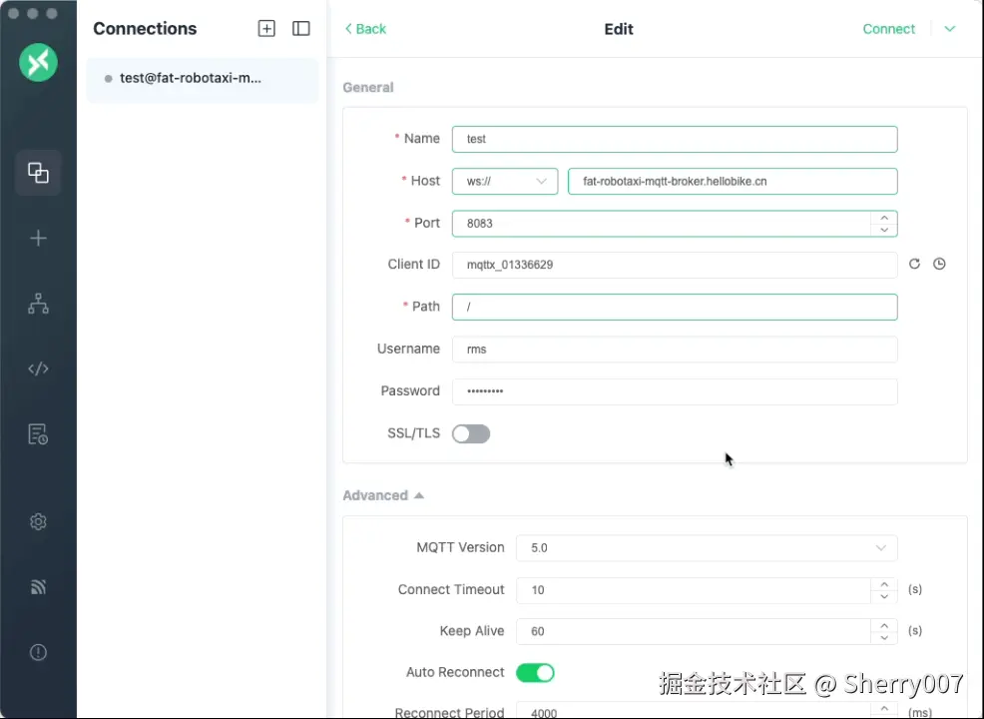Screen dimensions: 984x719
Task: Enable the SSL/TLS switch
Action: coord(471,434)
